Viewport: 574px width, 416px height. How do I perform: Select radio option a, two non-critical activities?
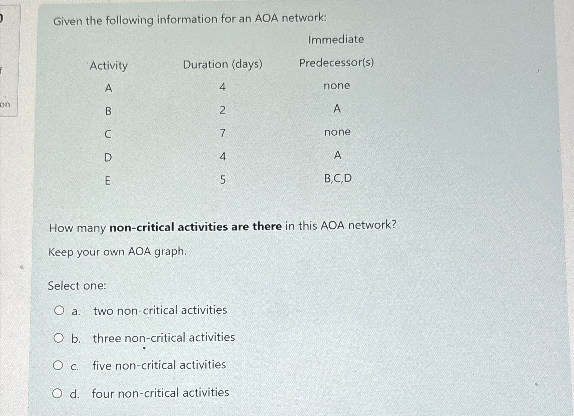[x=59, y=310]
